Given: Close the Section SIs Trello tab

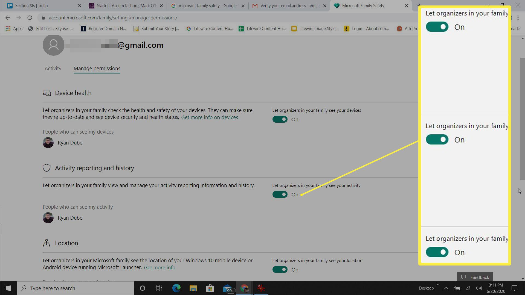Looking at the screenshot, I should [x=80, y=6].
